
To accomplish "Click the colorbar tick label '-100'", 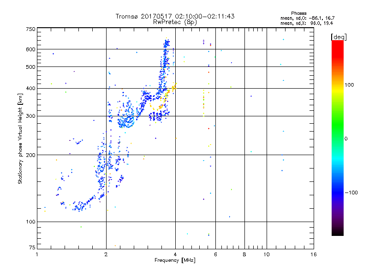I will pos(351,193).
